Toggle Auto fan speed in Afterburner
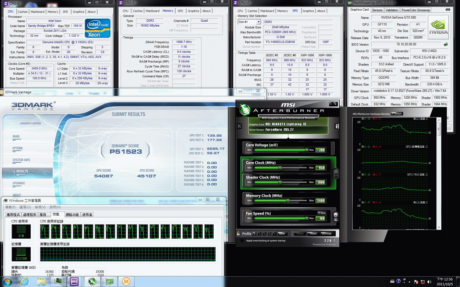Image resolution: width=460 pixels, height=287 pixels. point(322,213)
